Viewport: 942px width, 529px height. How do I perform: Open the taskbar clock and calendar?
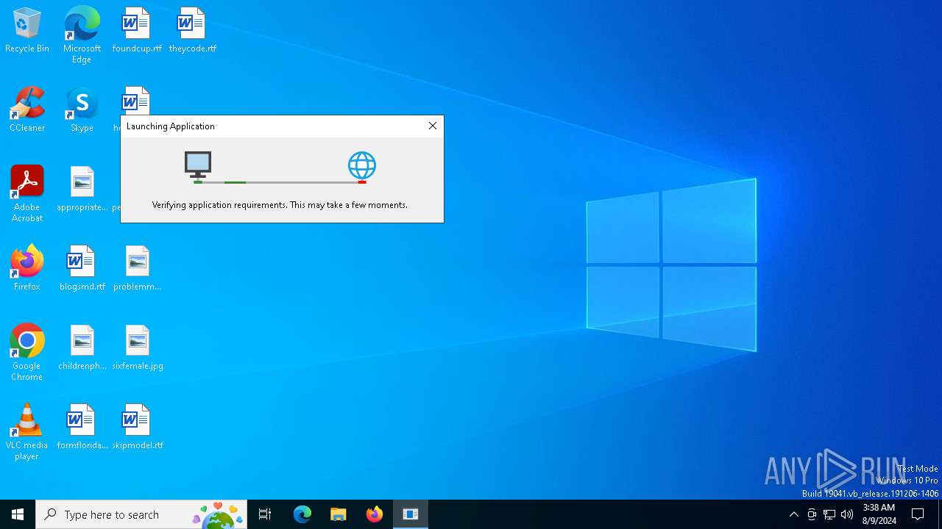click(879, 514)
